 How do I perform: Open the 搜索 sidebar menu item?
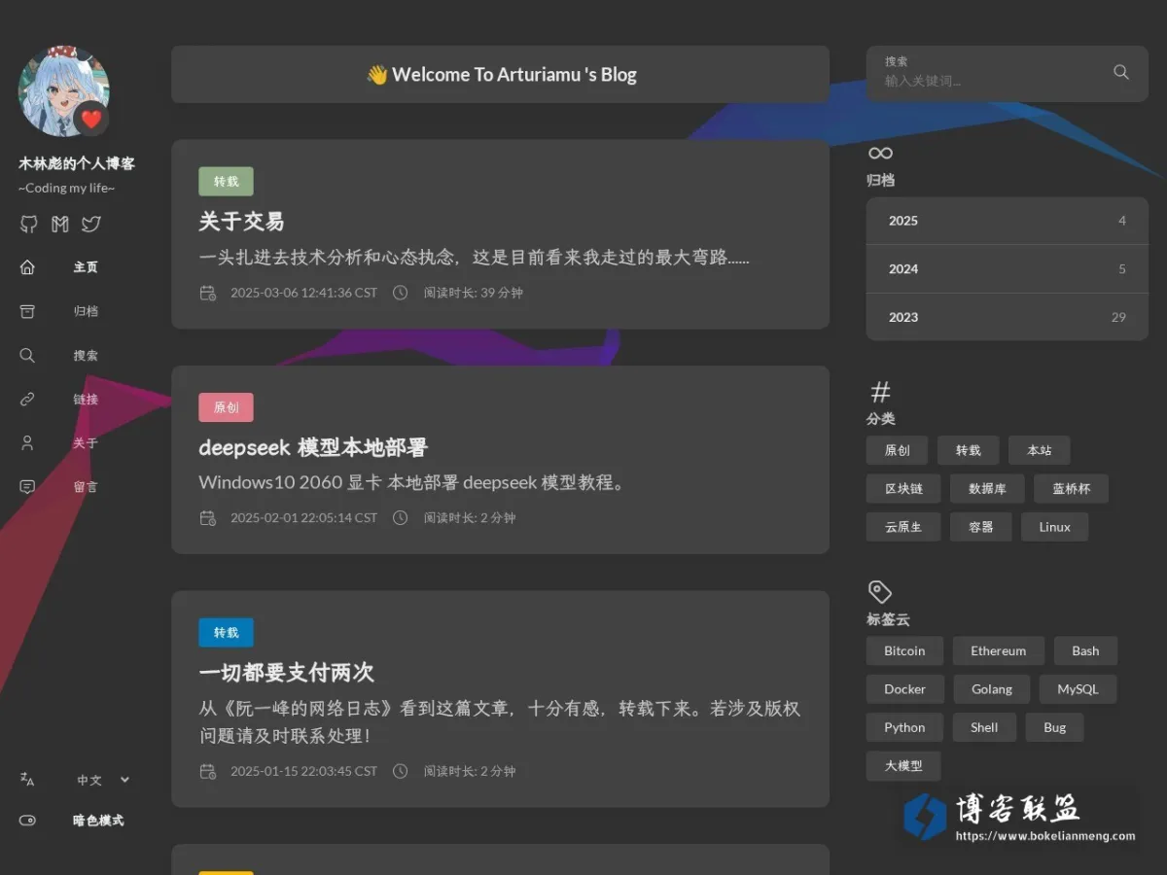pyautogui.click(x=86, y=355)
